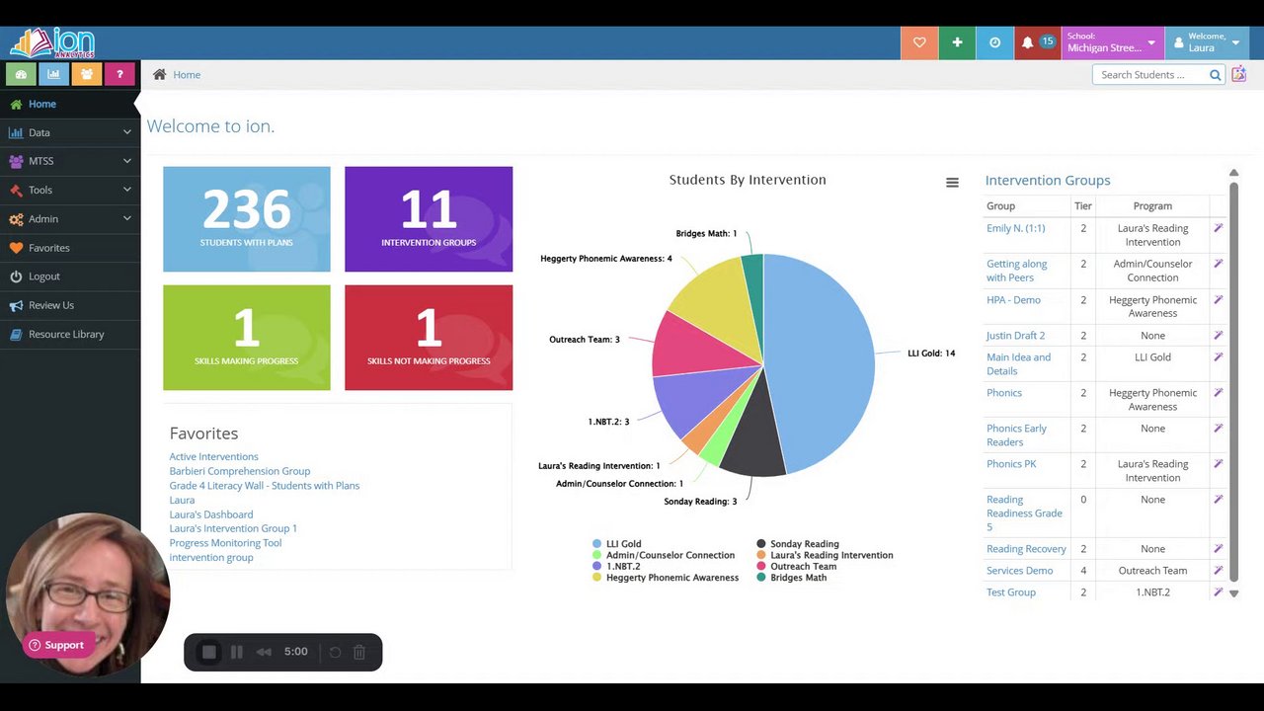Toggle Bridges Math legend item

coord(792,578)
